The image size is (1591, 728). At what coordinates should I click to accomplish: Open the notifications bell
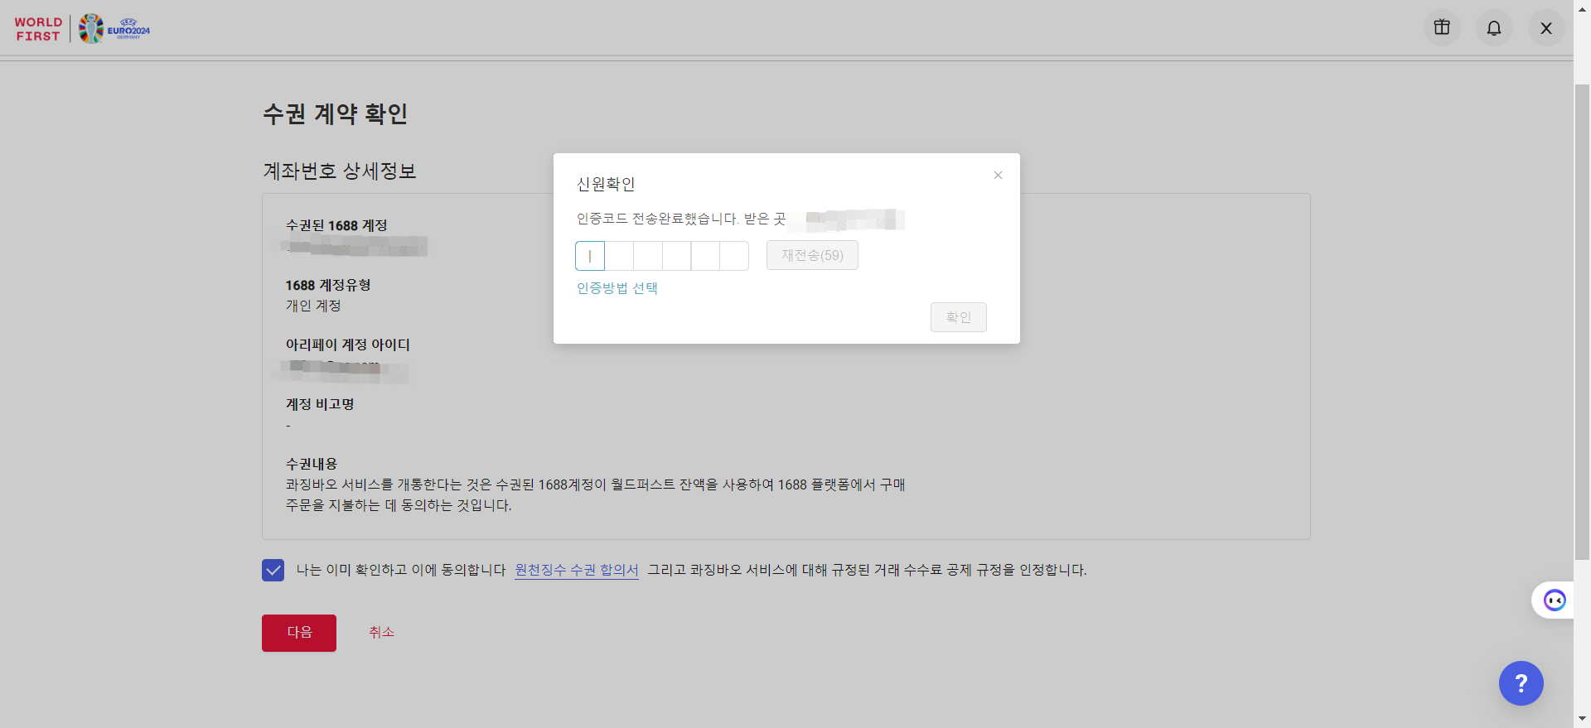1493,28
